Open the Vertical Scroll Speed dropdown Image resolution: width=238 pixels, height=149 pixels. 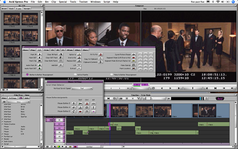(82, 88)
